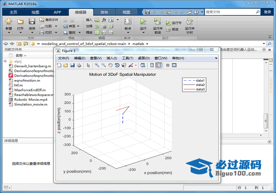Select the Pan hand tool in Figure 1
The height and width of the screenshot is (193, 276).
110,65
